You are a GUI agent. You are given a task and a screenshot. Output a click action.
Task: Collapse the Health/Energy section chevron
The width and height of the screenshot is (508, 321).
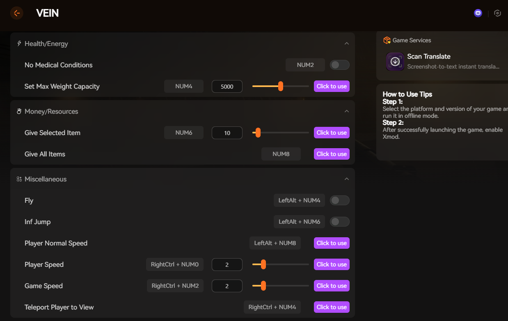tap(346, 44)
